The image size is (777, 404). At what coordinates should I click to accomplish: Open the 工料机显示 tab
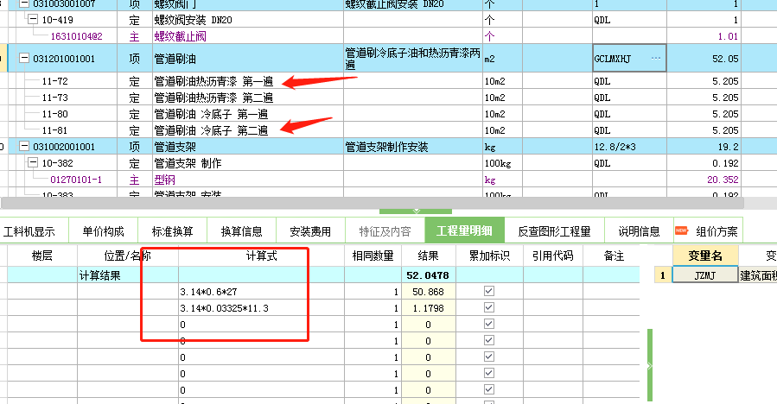click(29, 231)
